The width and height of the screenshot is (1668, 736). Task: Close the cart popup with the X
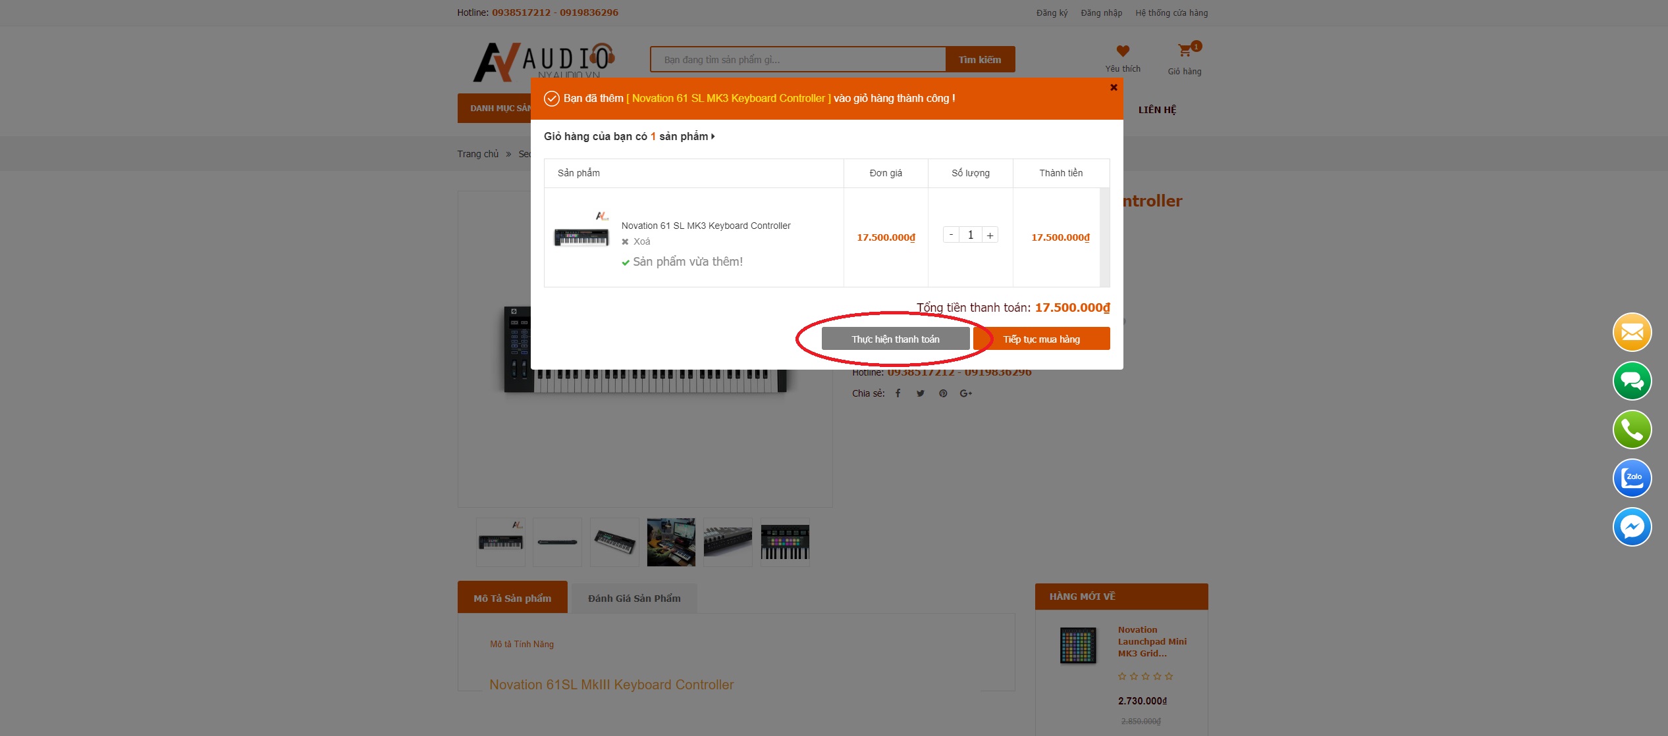coord(1114,87)
